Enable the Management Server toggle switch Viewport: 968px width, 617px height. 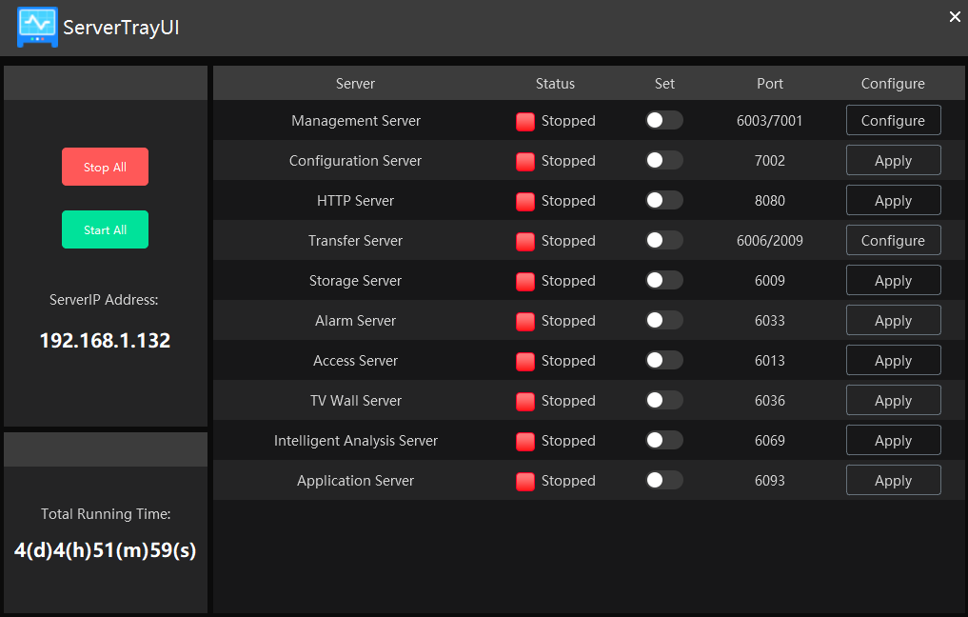coord(663,121)
